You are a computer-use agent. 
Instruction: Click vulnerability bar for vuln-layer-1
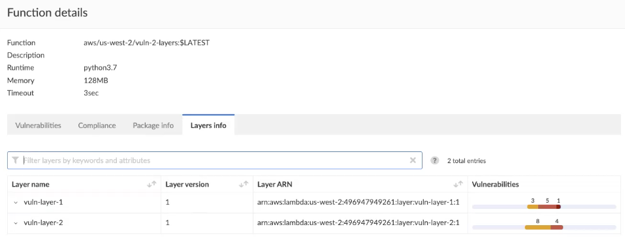click(x=544, y=207)
